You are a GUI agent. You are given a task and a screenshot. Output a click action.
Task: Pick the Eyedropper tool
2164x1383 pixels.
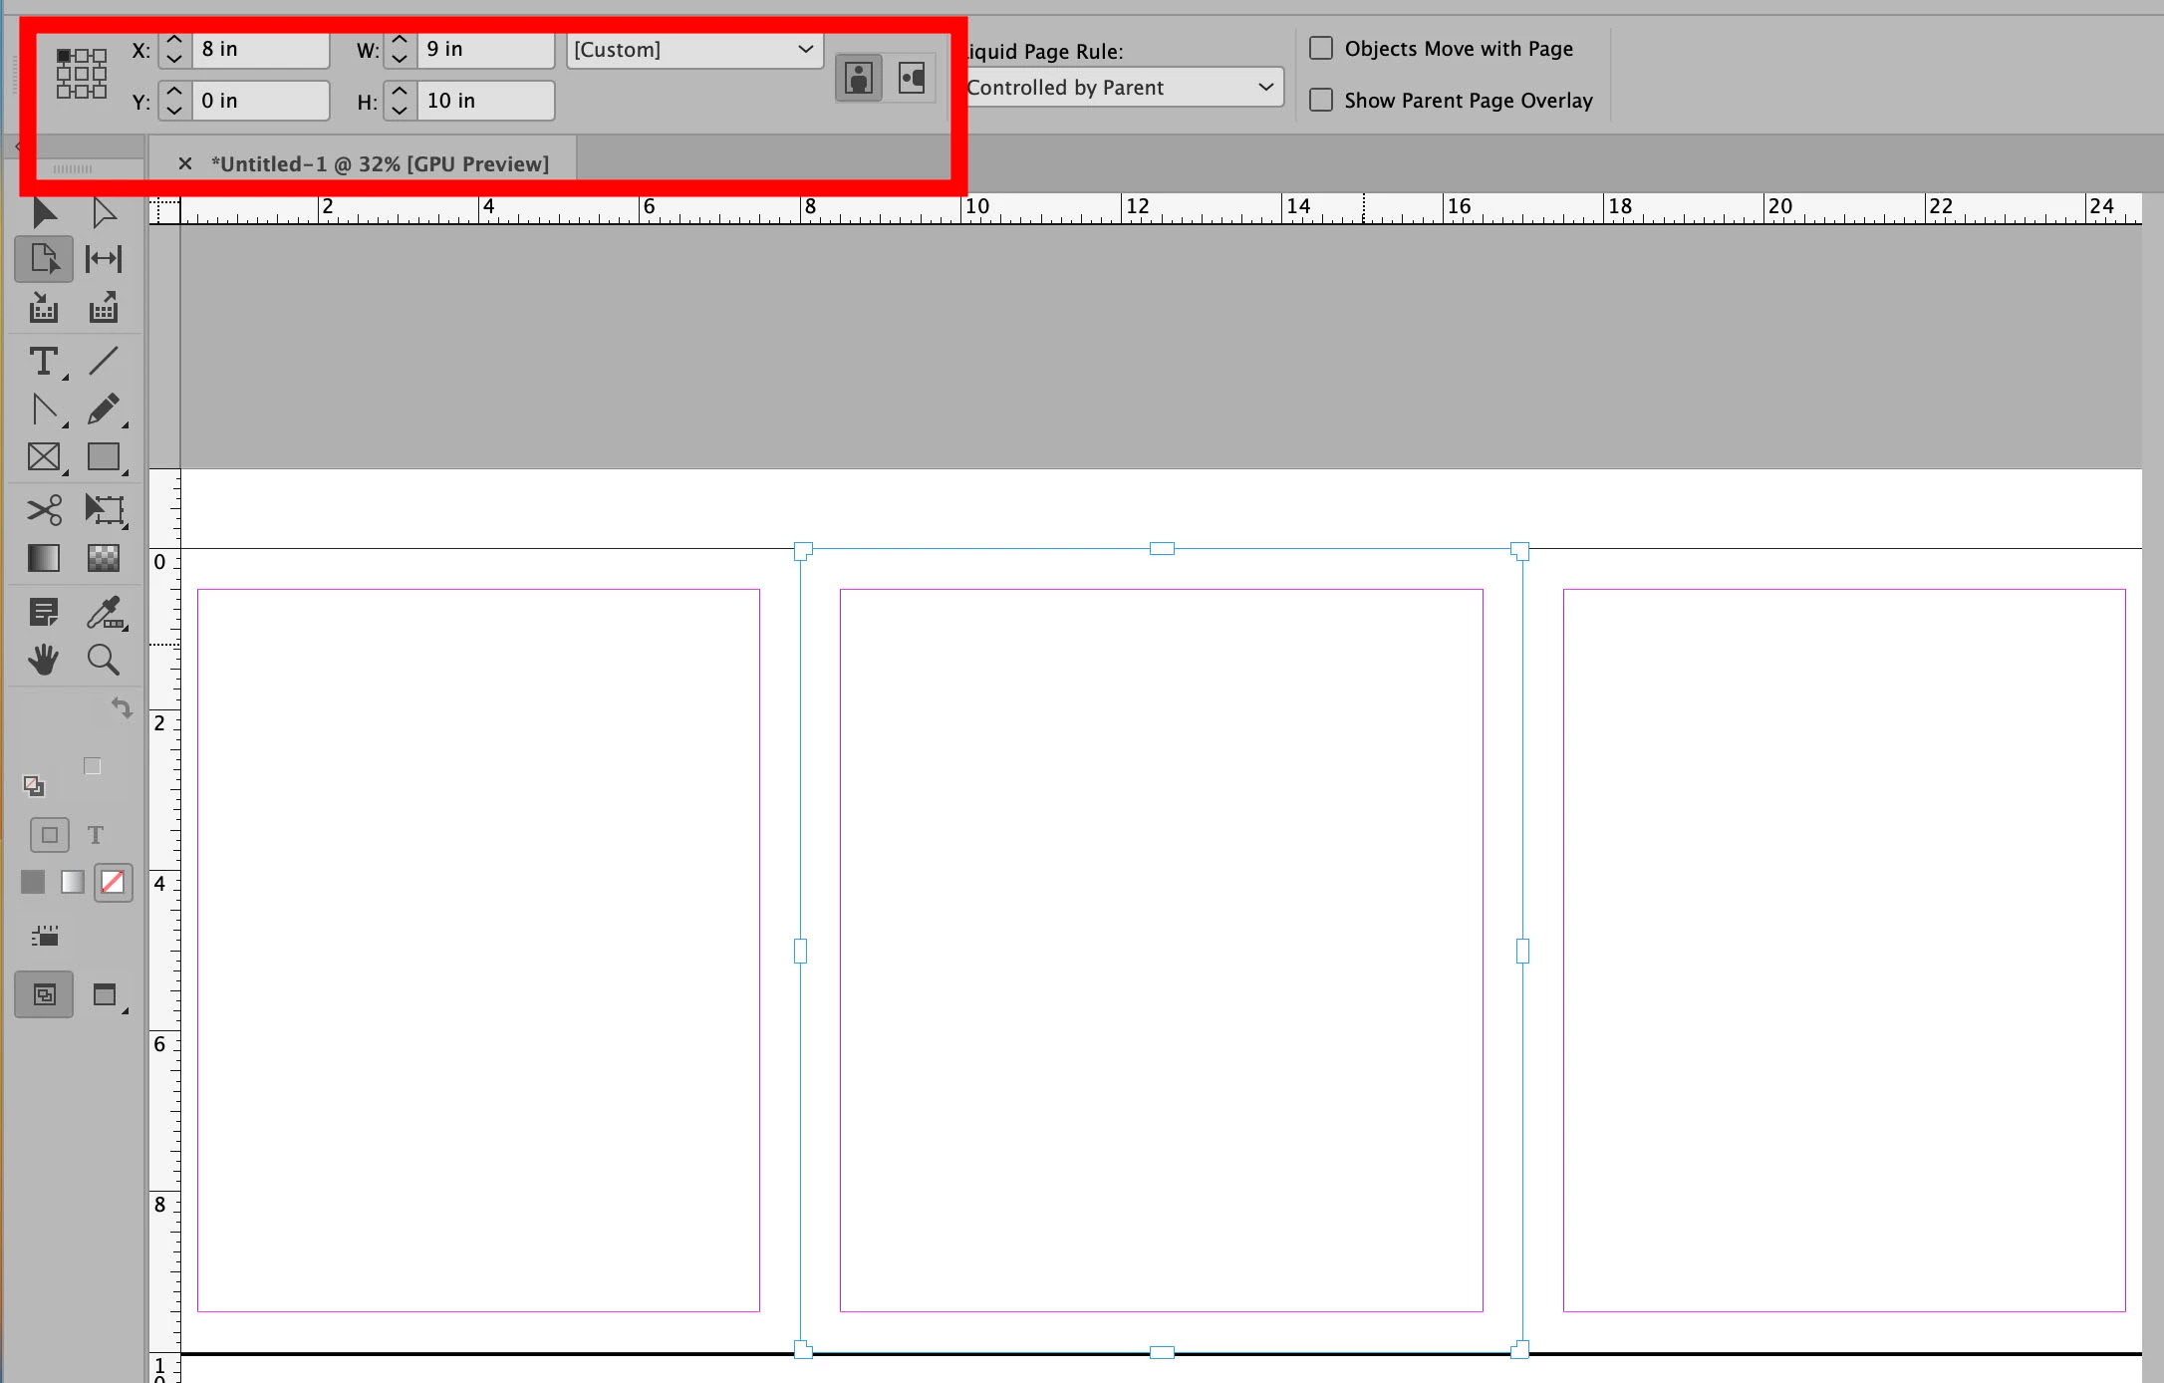click(x=104, y=612)
